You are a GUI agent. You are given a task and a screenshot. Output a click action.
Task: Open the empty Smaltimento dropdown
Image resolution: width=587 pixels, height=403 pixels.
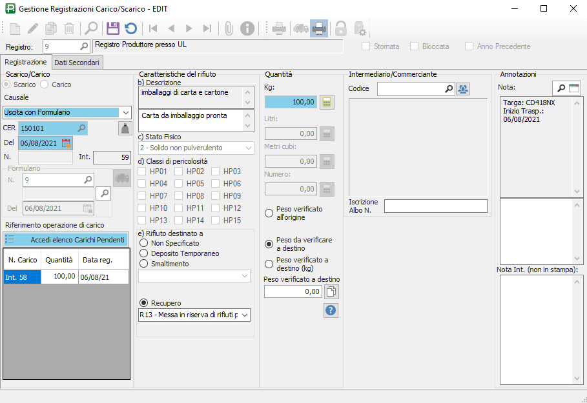click(x=245, y=276)
